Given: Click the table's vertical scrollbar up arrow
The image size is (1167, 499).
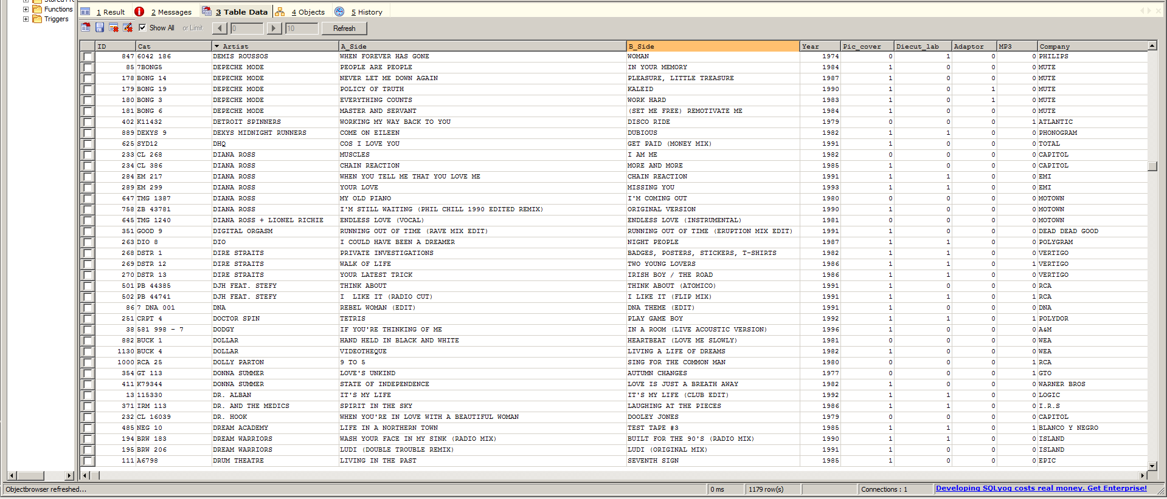Looking at the screenshot, I should click(1152, 46).
